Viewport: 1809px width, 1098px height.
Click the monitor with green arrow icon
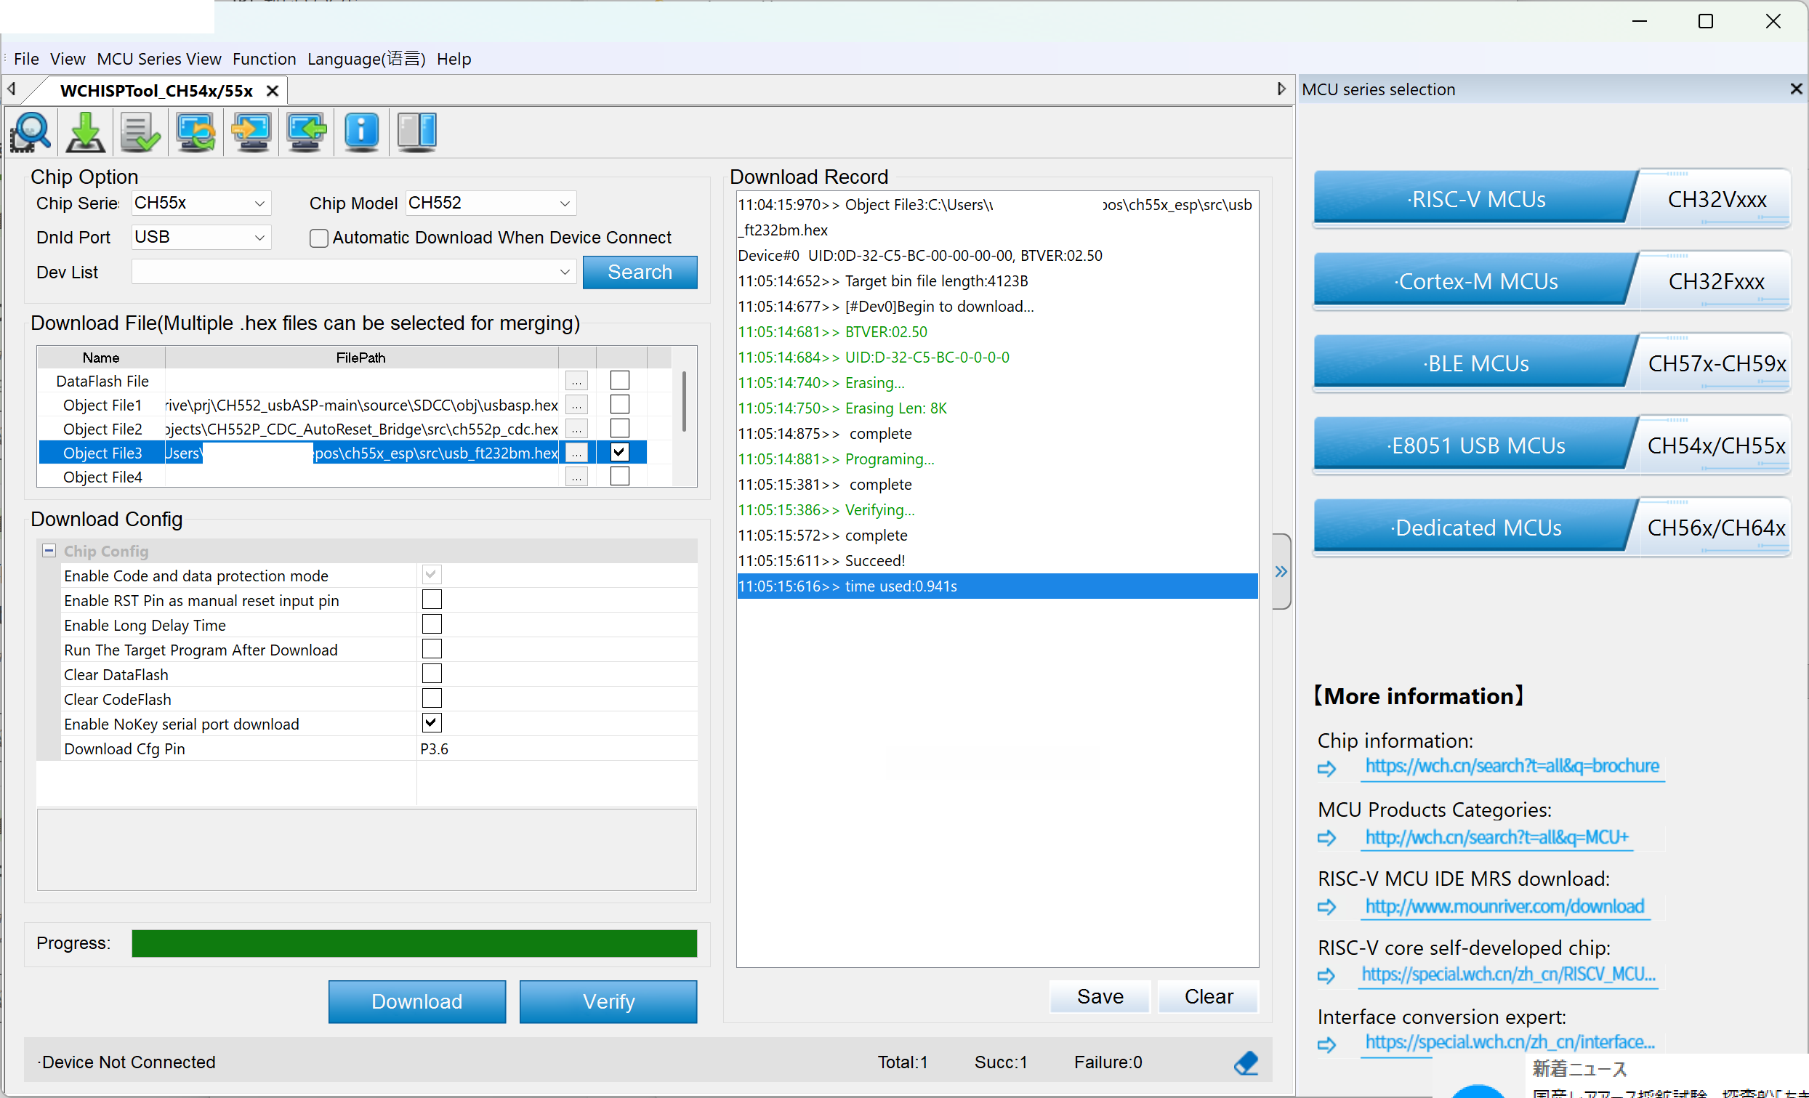point(306,132)
